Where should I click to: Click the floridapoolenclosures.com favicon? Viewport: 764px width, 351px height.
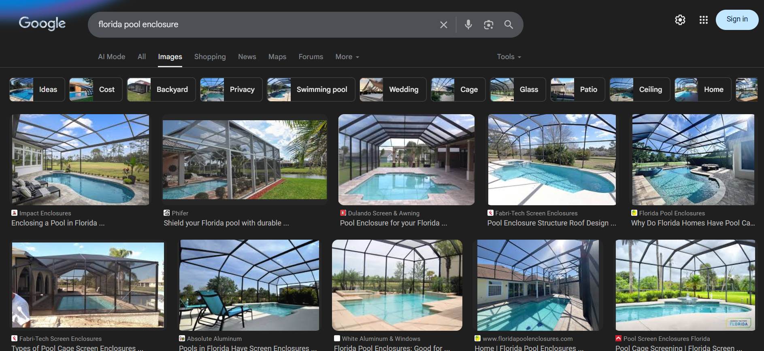(478, 338)
